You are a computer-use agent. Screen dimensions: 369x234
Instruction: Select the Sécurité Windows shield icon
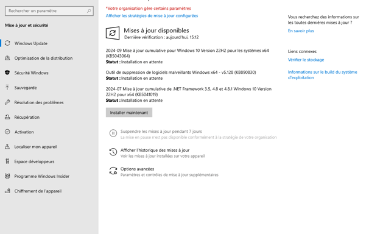coord(7,73)
